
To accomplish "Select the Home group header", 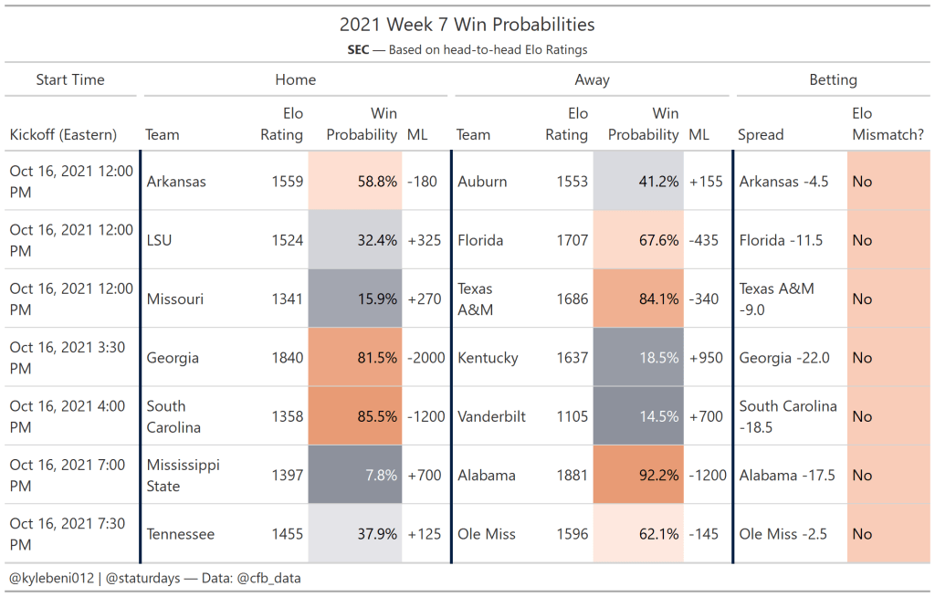I will [295, 80].
